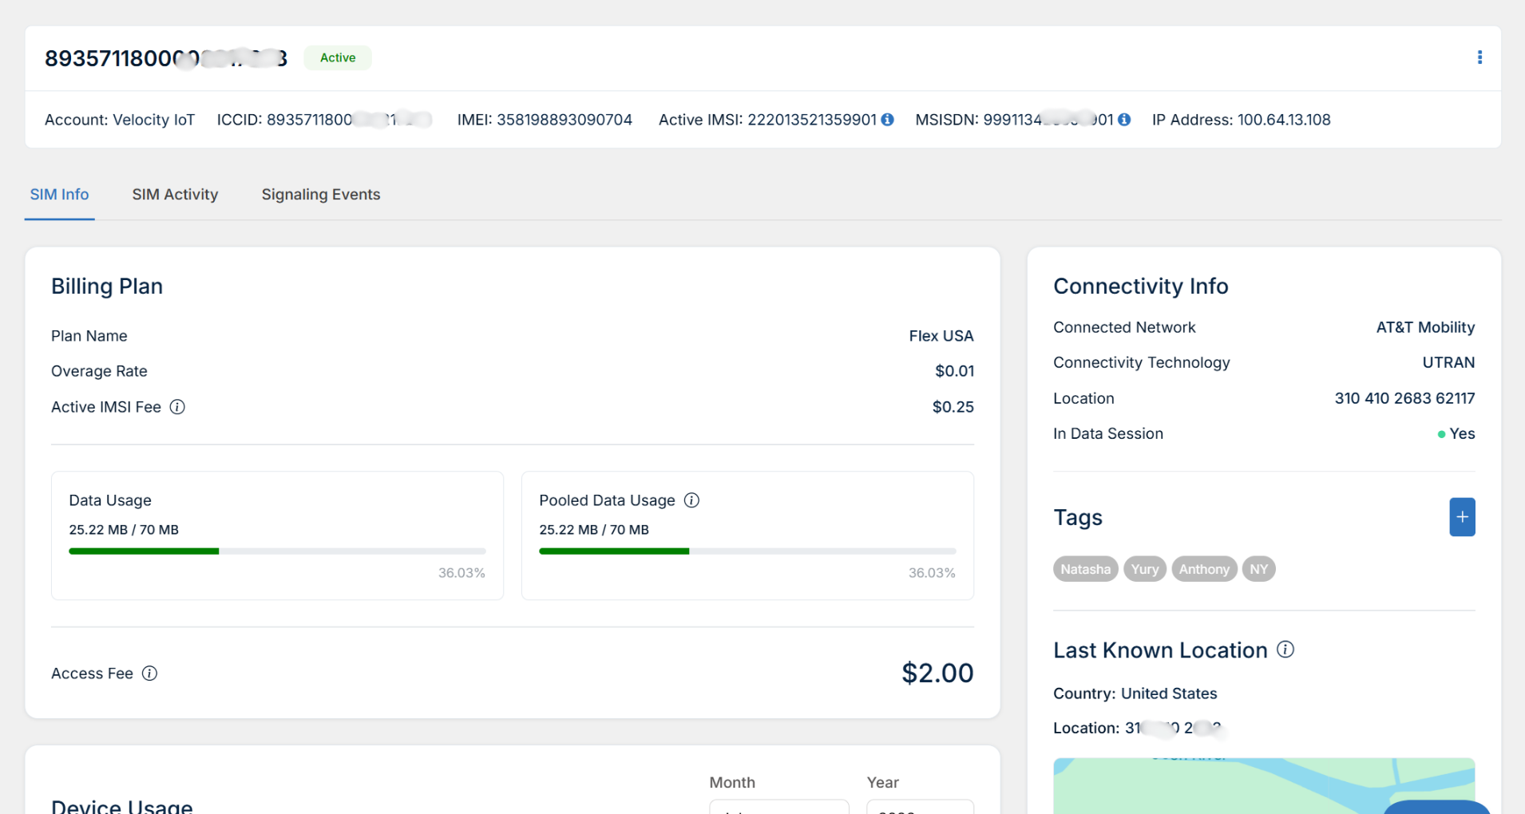Image resolution: width=1525 pixels, height=814 pixels.
Task: Click the NY tag chip
Action: click(1258, 569)
